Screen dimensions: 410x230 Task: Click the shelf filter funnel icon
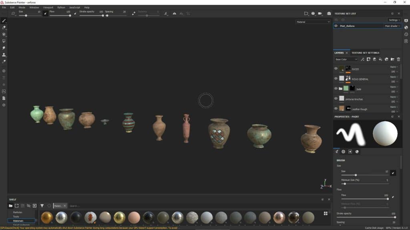click(x=42, y=206)
